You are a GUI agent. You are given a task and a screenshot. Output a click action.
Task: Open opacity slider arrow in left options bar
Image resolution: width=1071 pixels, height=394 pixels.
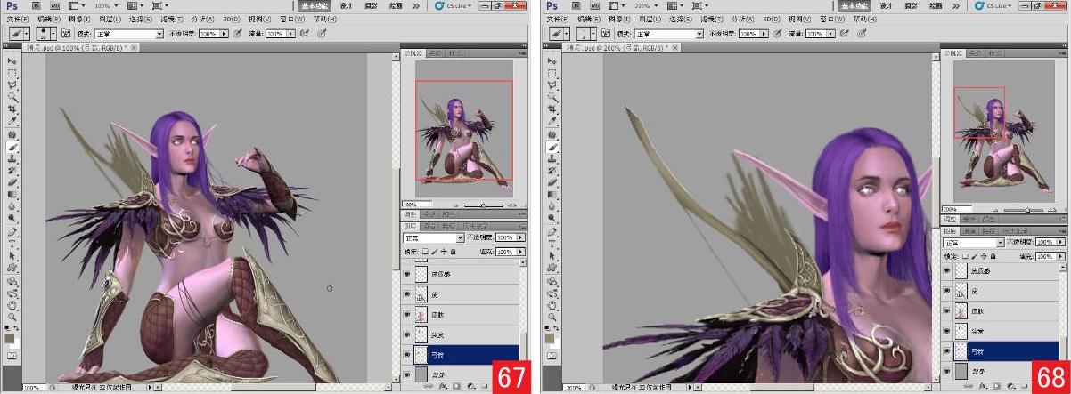pyautogui.click(x=224, y=34)
